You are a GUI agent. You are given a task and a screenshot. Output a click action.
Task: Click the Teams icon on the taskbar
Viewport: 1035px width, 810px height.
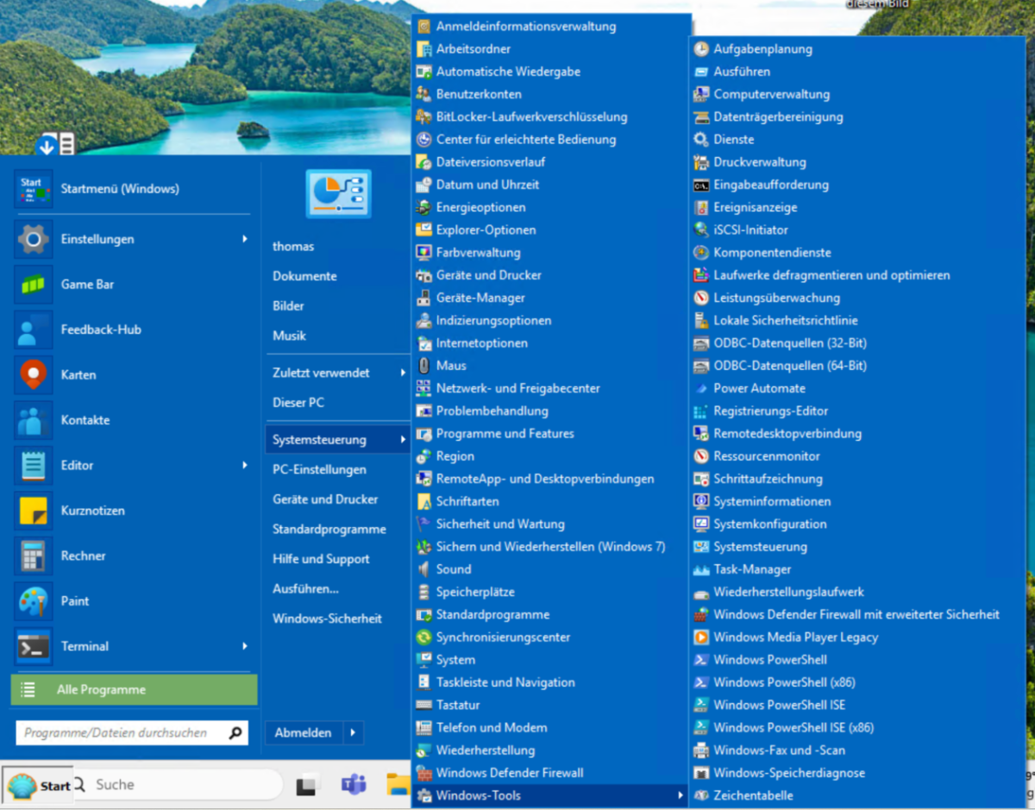pyautogui.click(x=354, y=785)
